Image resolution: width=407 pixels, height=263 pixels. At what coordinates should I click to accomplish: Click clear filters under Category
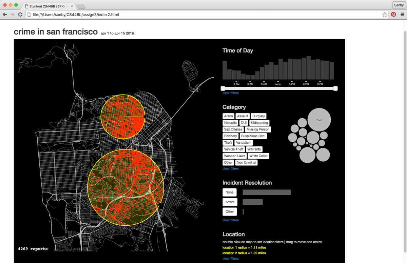click(231, 168)
